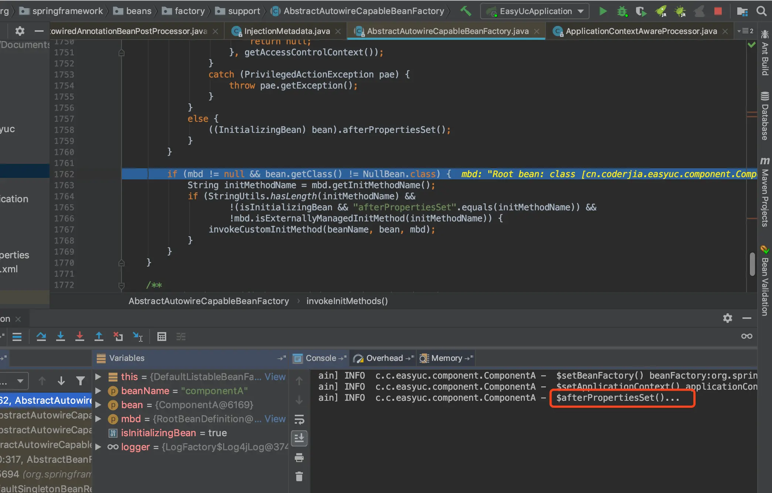Clear the console with the trash icon

pos(299,477)
